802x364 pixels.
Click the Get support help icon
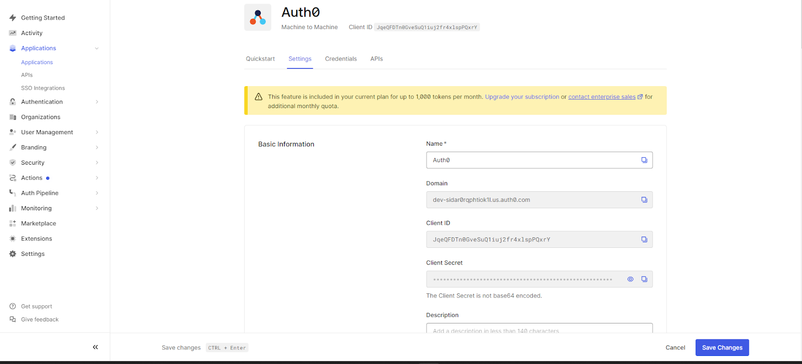click(x=13, y=306)
